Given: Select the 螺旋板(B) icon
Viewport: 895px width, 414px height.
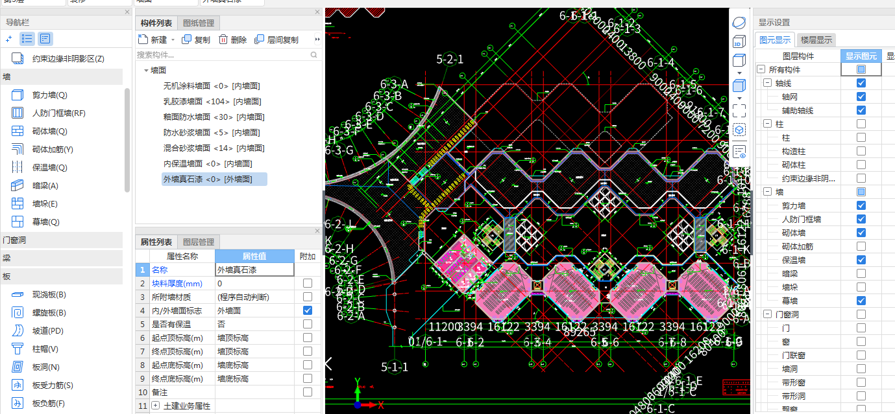Looking at the screenshot, I should (x=18, y=313).
